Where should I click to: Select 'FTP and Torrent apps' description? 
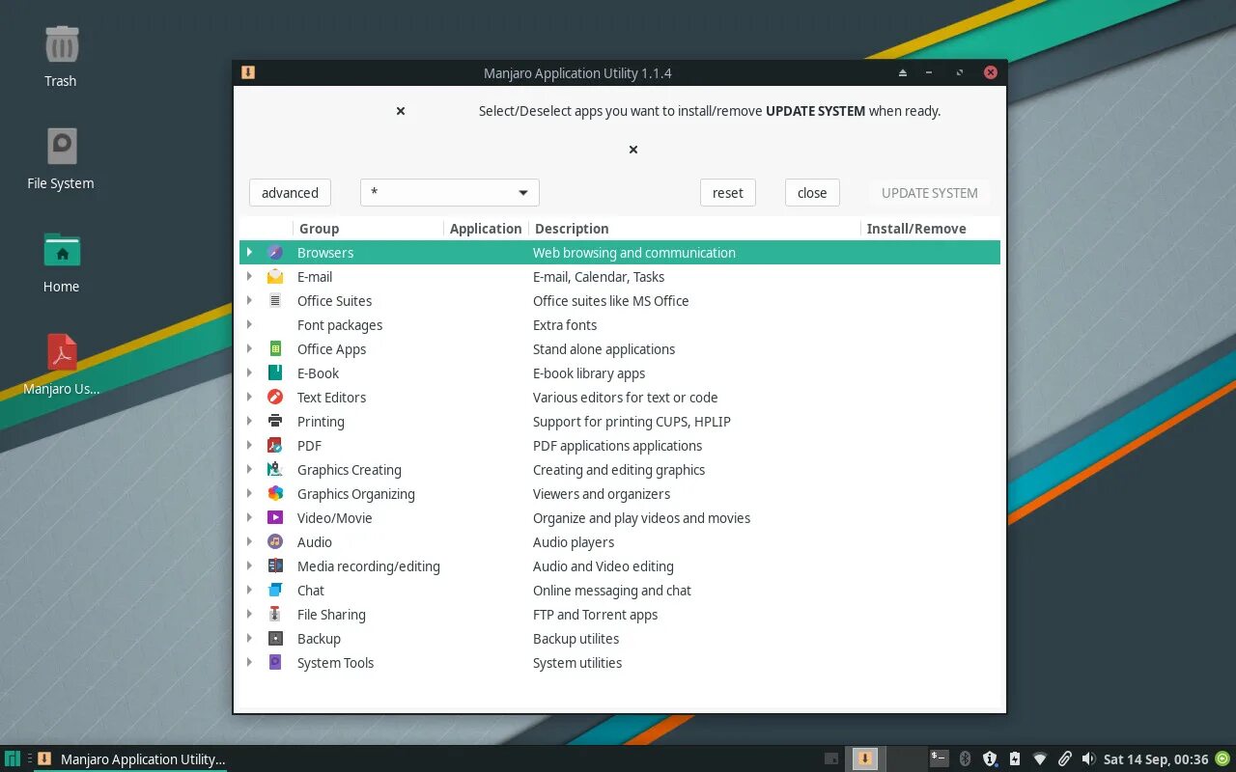point(595,615)
